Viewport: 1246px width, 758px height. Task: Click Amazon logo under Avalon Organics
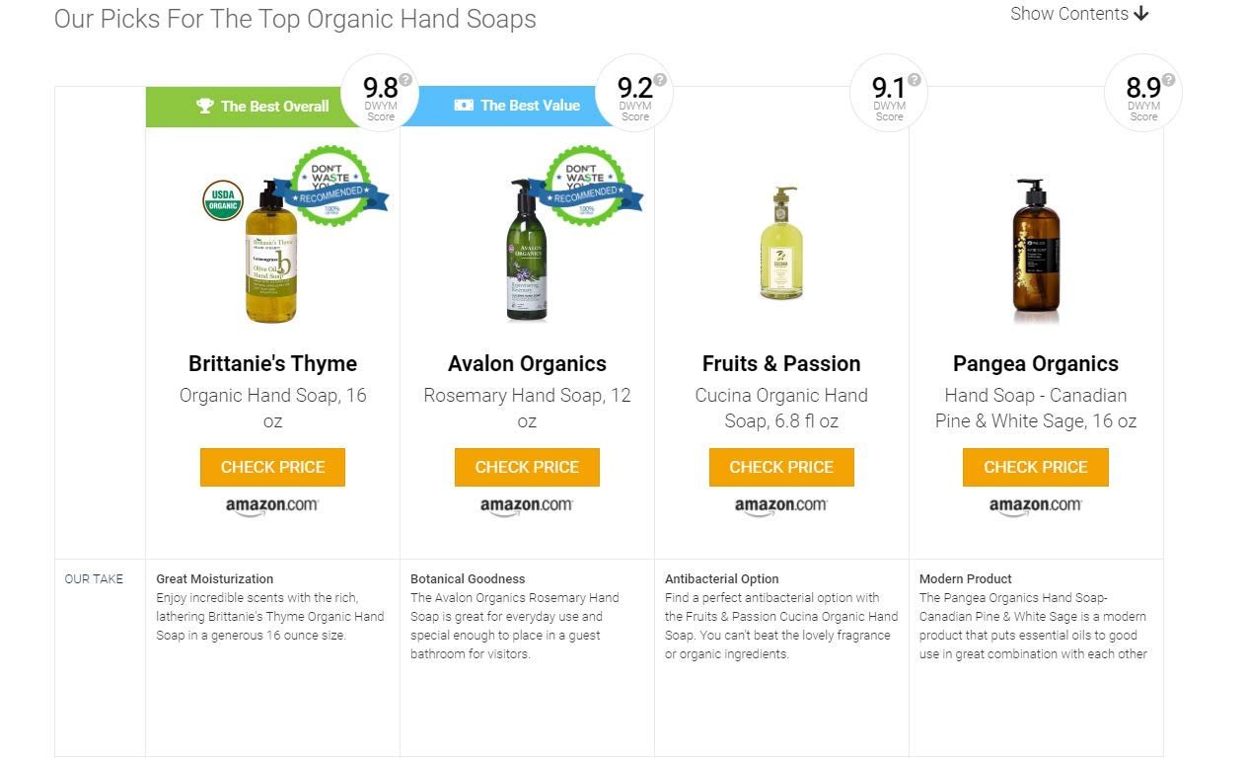(x=527, y=505)
